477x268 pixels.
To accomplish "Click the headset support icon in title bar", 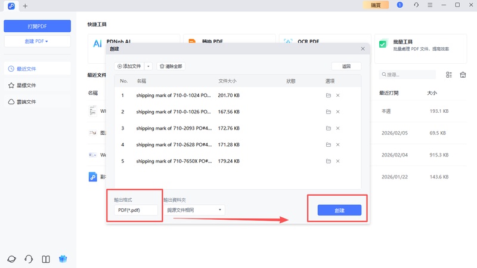I will tap(416, 5).
